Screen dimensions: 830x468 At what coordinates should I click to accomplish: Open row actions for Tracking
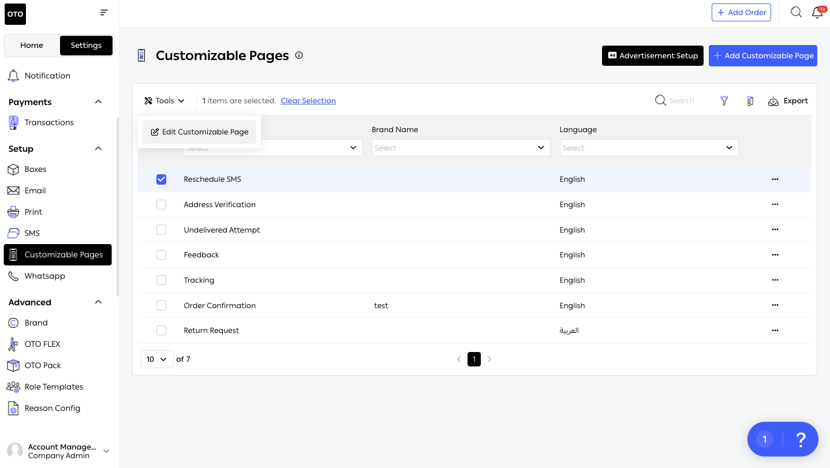(775, 280)
